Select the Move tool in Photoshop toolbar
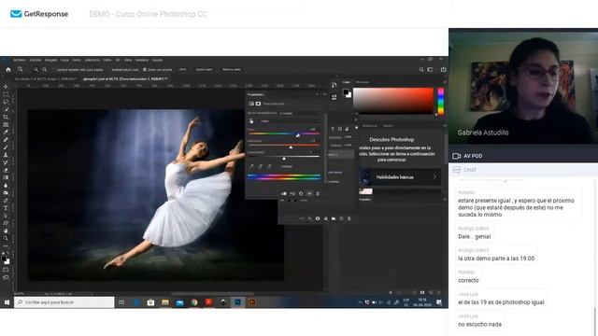Screen dimensions: 598x336 pyautogui.click(x=6, y=87)
